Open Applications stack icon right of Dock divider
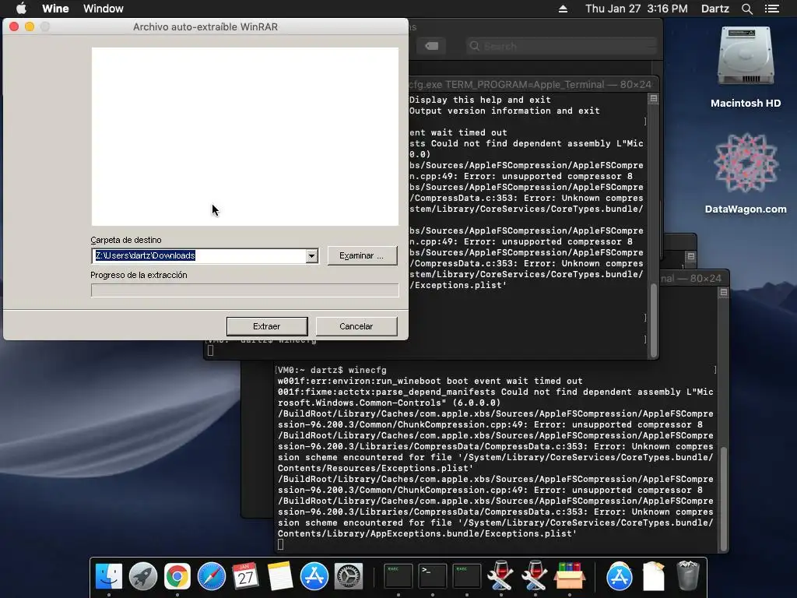 [619, 576]
